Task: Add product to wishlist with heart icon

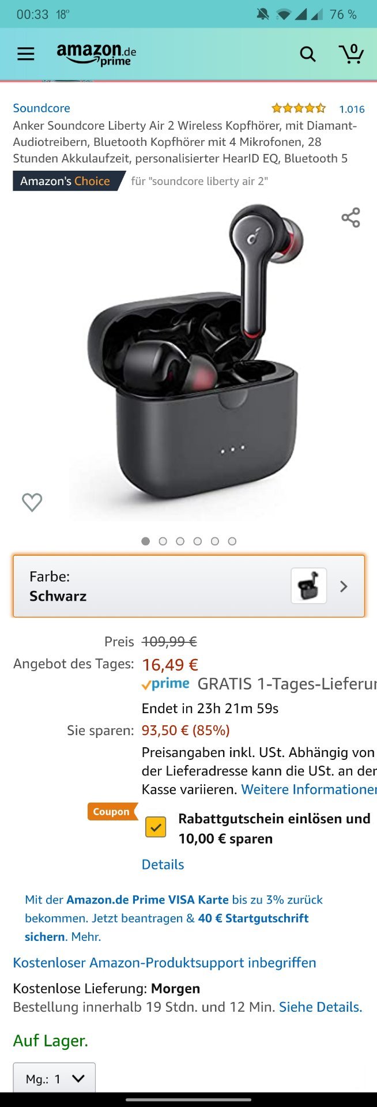Action: tap(32, 502)
